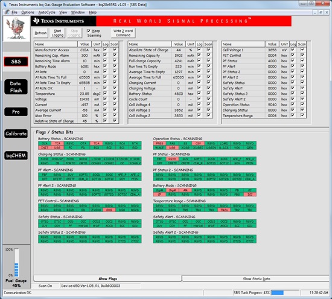
Task: Open the File menu
Action: coord(14,12)
